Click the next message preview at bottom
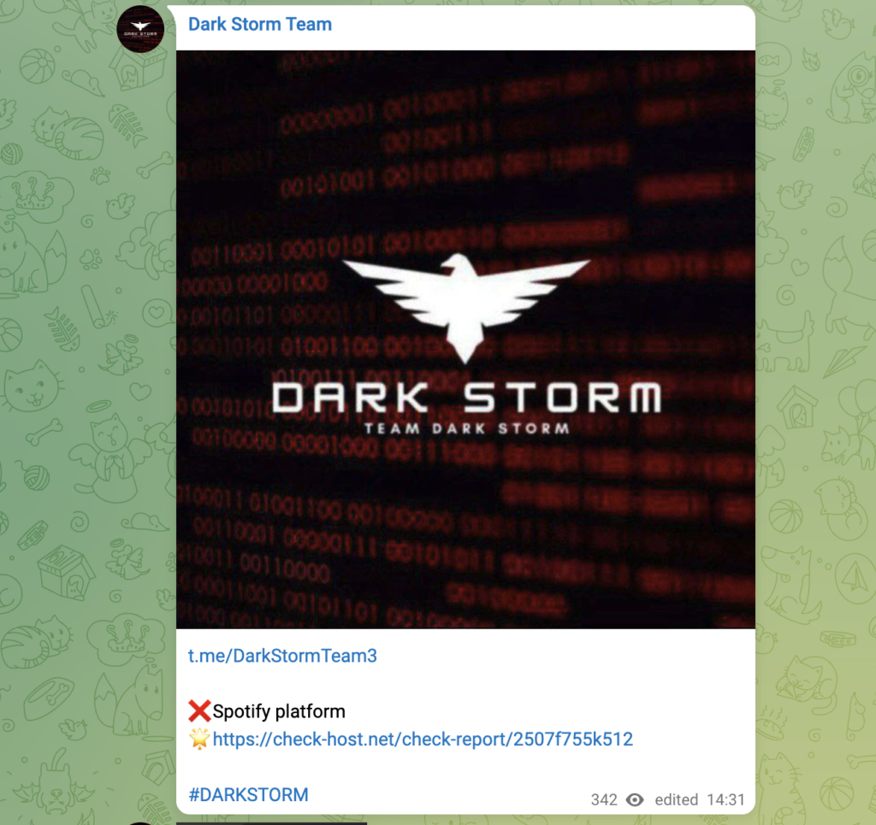The width and height of the screenshot is (876, 825). [271, 822]
